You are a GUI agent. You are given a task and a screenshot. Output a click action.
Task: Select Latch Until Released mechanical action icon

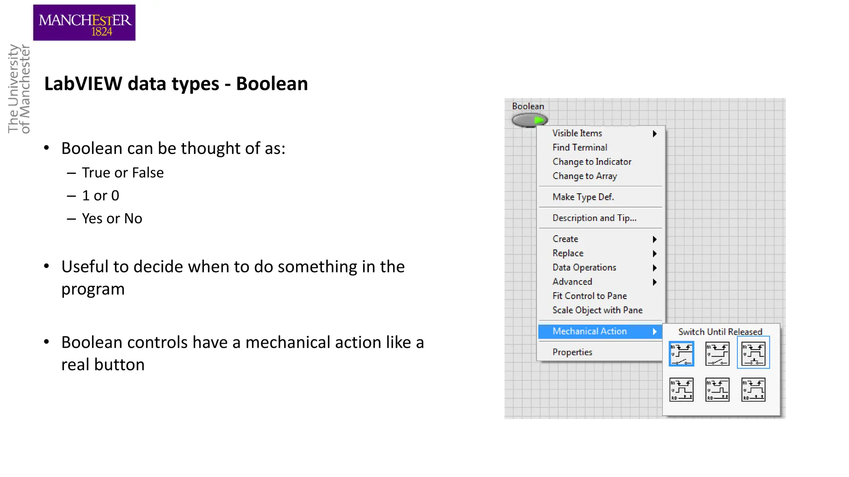[753, 390]
